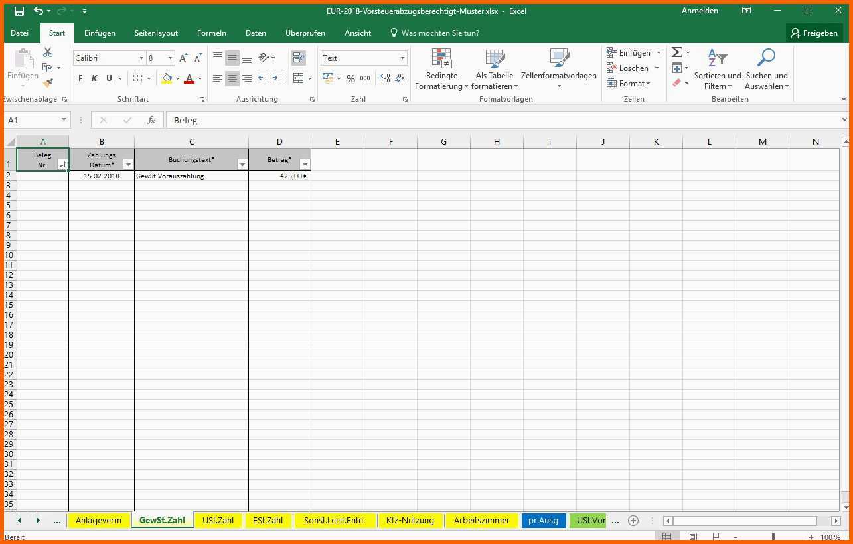Click the zoom slider in status bar

point(773,537)
